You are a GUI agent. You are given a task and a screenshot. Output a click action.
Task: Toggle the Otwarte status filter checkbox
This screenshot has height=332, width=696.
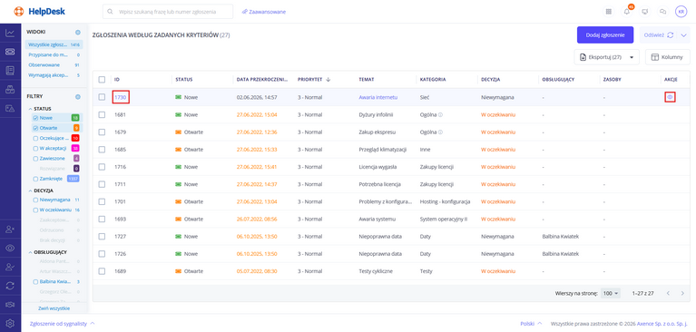[36, 128]
